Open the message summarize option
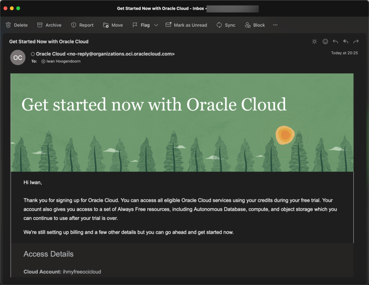The image size is (369, 285). 314,42
